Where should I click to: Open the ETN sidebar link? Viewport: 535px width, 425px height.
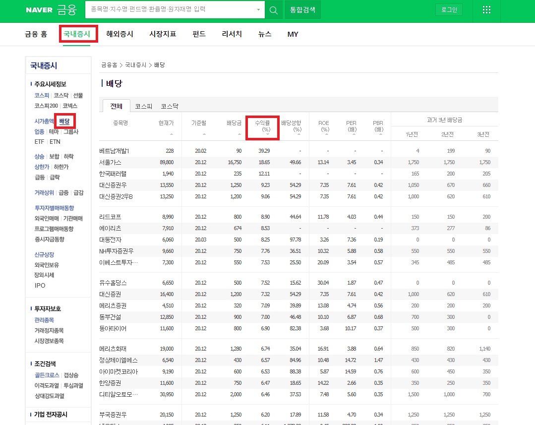point(55,142)
